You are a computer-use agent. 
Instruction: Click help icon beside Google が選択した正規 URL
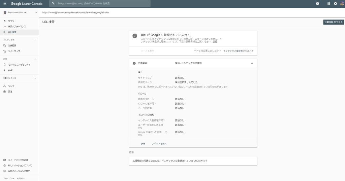[x=166, y=132]
